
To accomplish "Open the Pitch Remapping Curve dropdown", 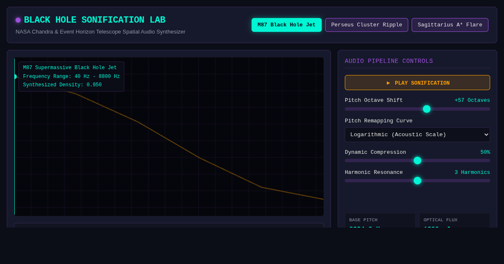I will coord(417,135).
